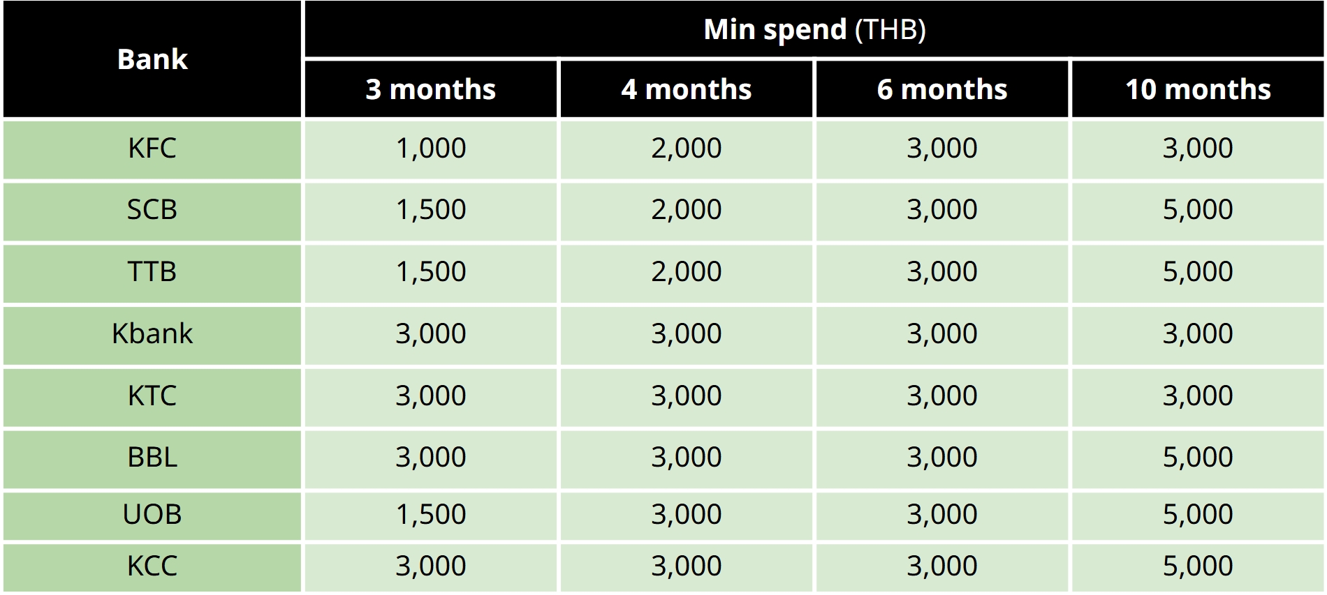Image resolution: width=1327 pixels, height=595 pixels.
Task: Click the 3 months column header
Action: [430, 89]
